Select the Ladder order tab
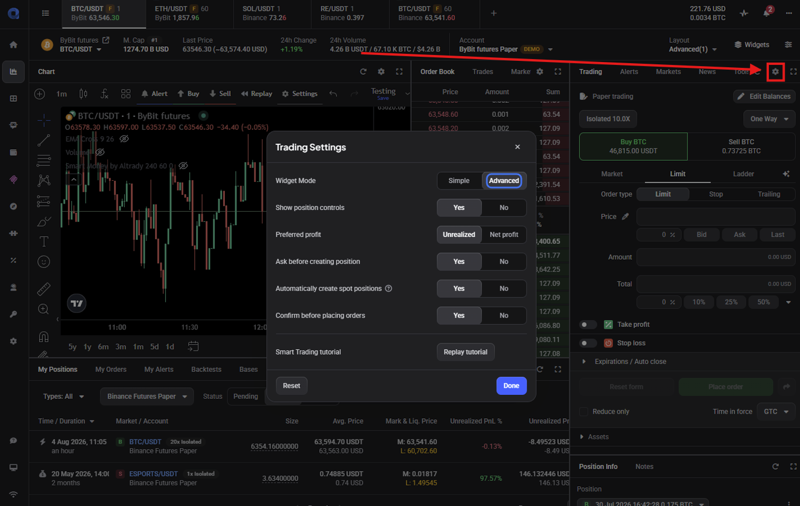The width and height of the screenshot is (800, 506). tap(743, 174)
